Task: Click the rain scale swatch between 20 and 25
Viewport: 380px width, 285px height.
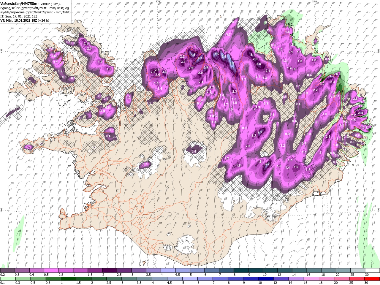Action: [341, 279]
